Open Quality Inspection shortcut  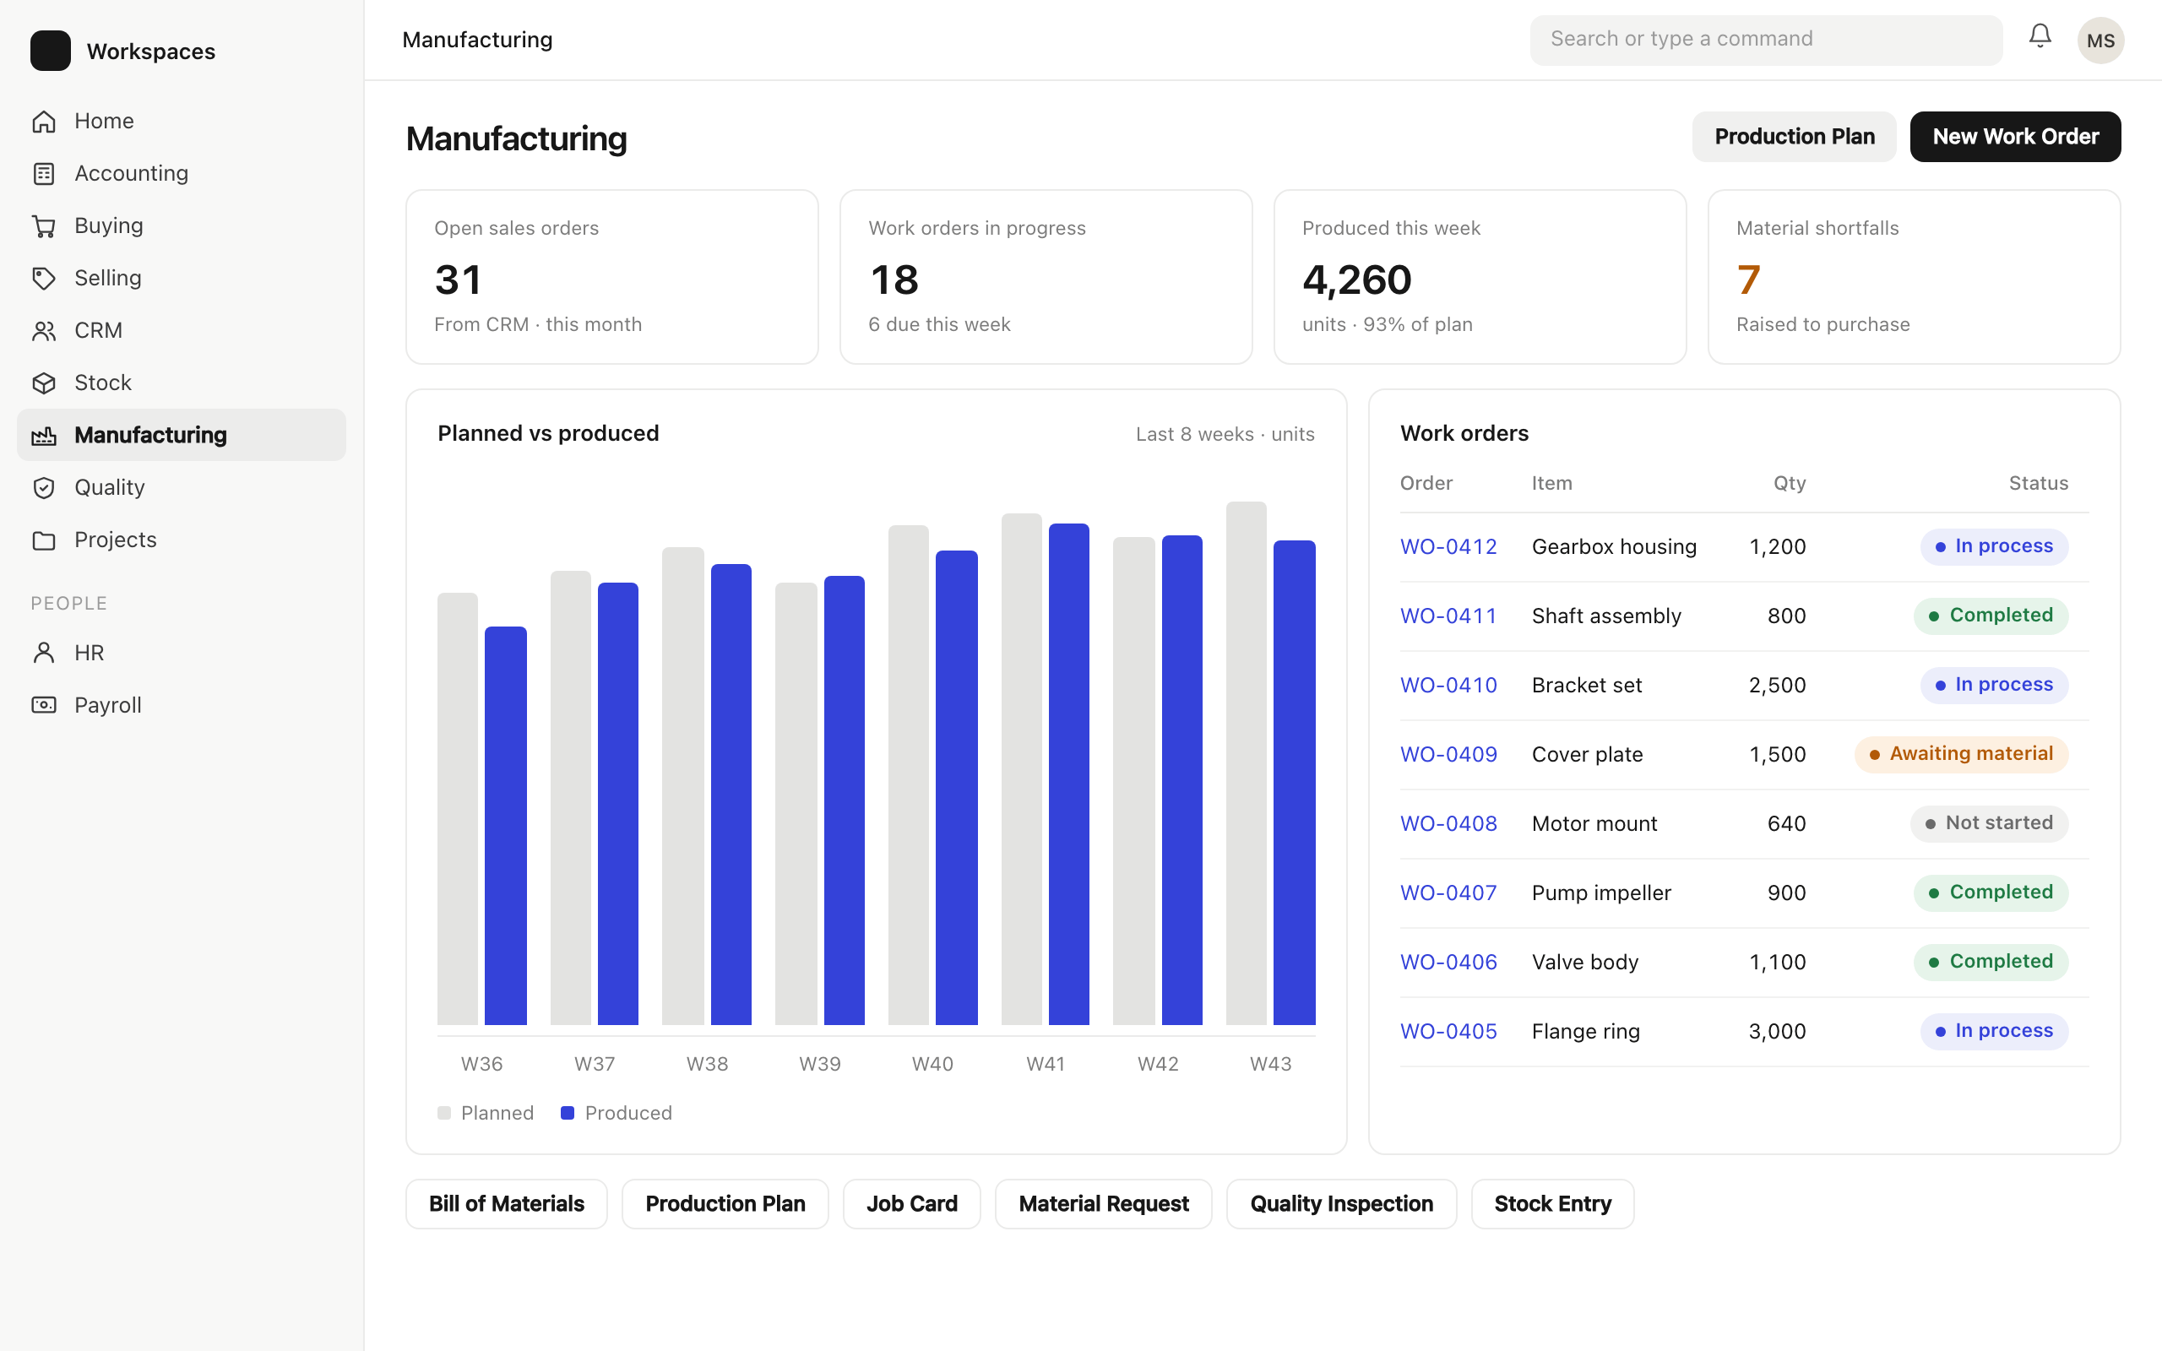tap(1341, 1203)
